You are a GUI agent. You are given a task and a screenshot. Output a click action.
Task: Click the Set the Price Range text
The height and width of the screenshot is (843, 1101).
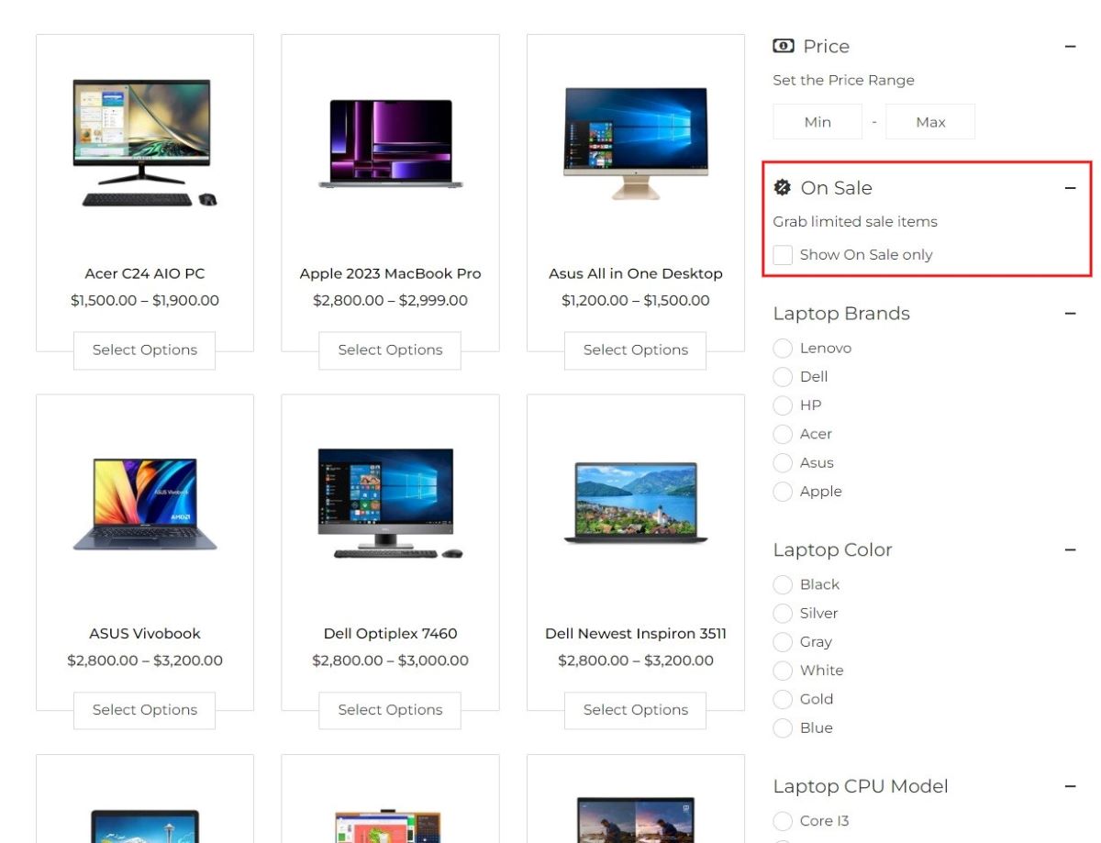(843, 81)
